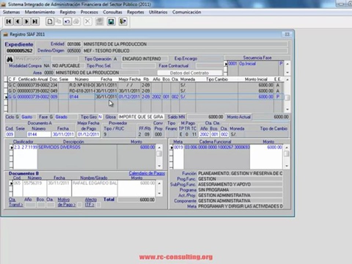Image resolution: width=352 pixels, height=264 pixels.
Task: Click the Afecto ITF link
Action: click(91, 202)
